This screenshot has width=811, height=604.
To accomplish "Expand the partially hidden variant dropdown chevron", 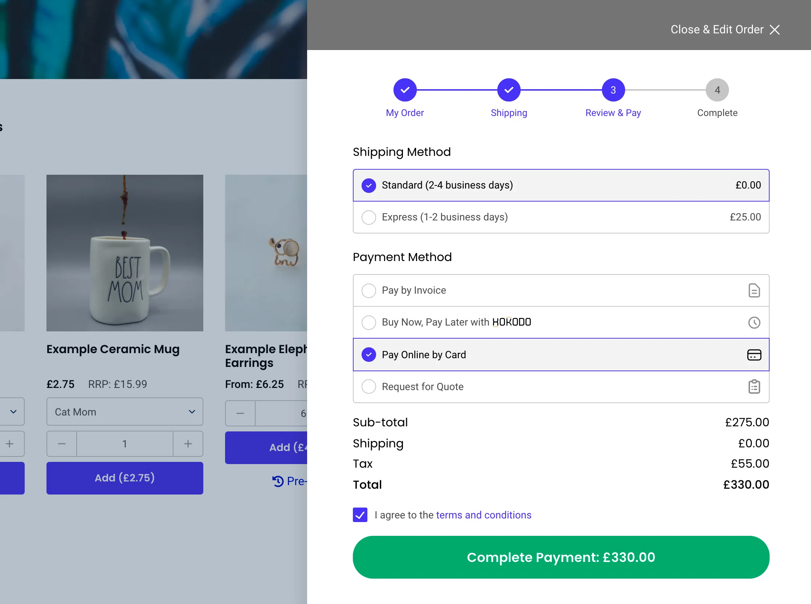I will pos(13,412).
